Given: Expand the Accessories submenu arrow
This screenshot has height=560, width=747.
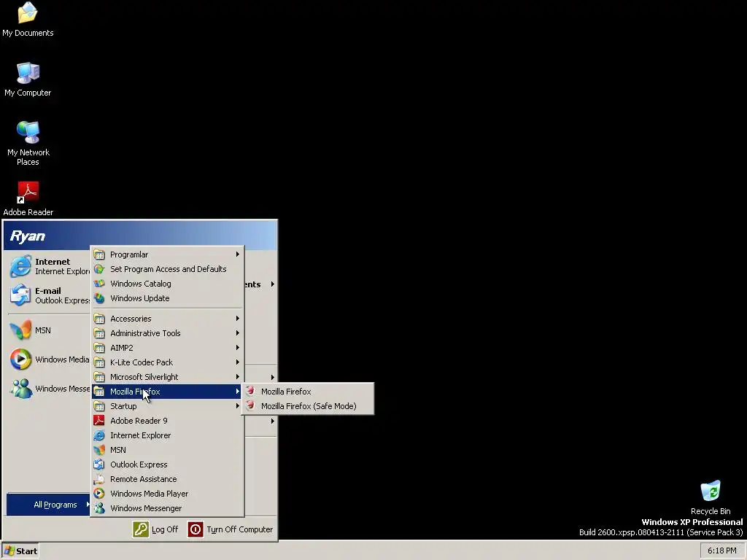Looking at the screenshot, I should (x=237, y=319).
